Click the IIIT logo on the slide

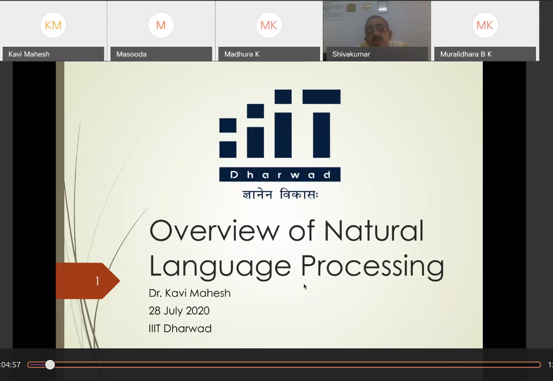click(280, 124)
